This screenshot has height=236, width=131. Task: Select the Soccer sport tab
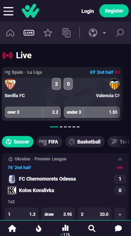18,142
